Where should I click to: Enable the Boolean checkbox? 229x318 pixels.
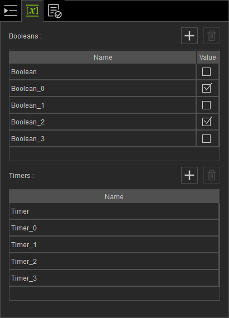(x=206, y=72)
